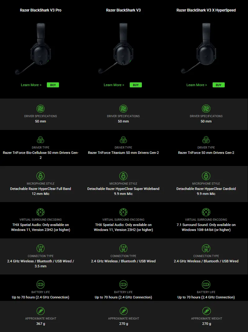The height and width of the screenshot is (332, 248).
Task: Click microphone icon above HyperClear Super Wideband
Action: coord(123,176)
